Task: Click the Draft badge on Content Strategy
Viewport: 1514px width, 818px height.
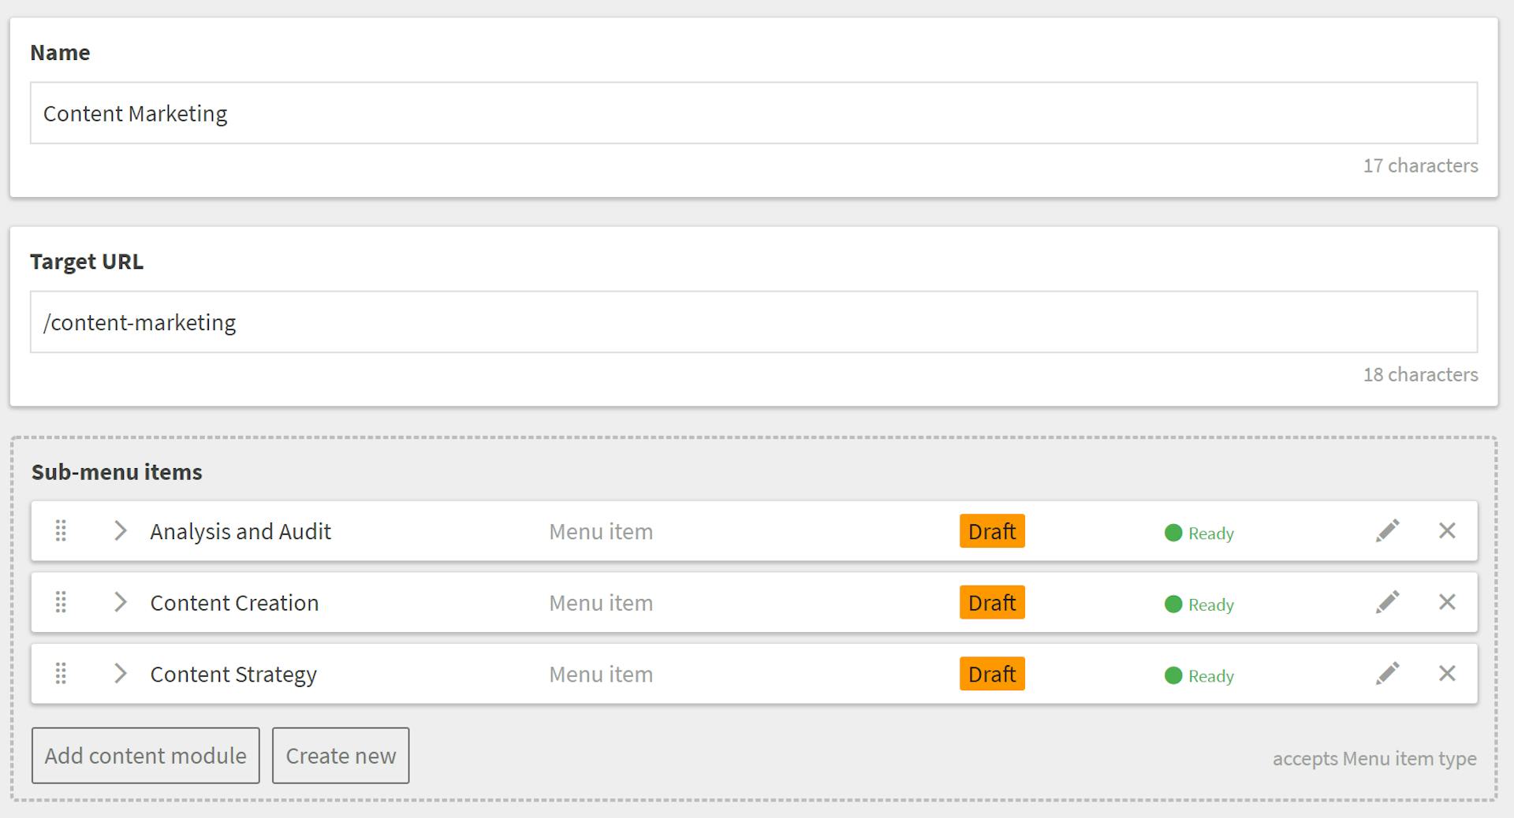Action: [992, 674]
